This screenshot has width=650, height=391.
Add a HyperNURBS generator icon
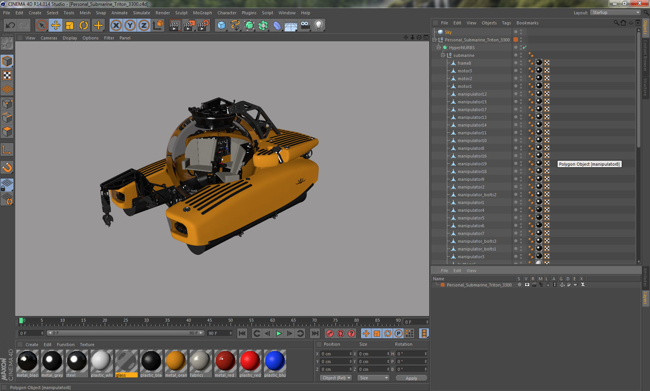click(x=249, y=26)
